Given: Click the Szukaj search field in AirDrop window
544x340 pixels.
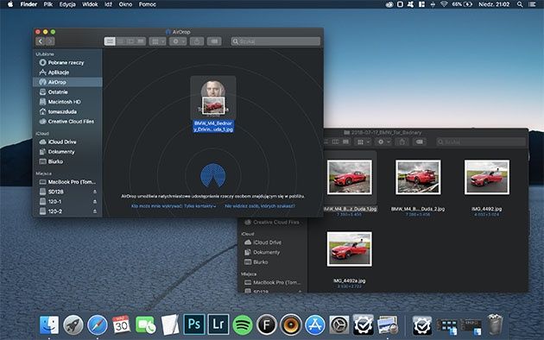Looking at the screenshot, I should point(275,41).
